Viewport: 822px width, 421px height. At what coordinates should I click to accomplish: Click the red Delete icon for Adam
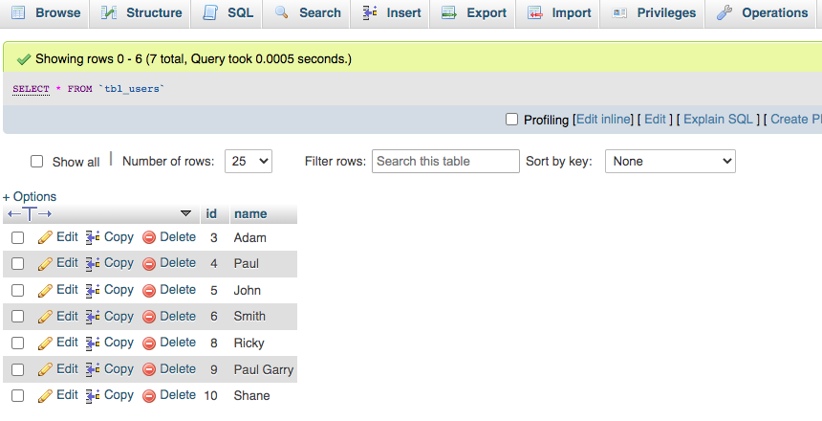tap(149, 238)
